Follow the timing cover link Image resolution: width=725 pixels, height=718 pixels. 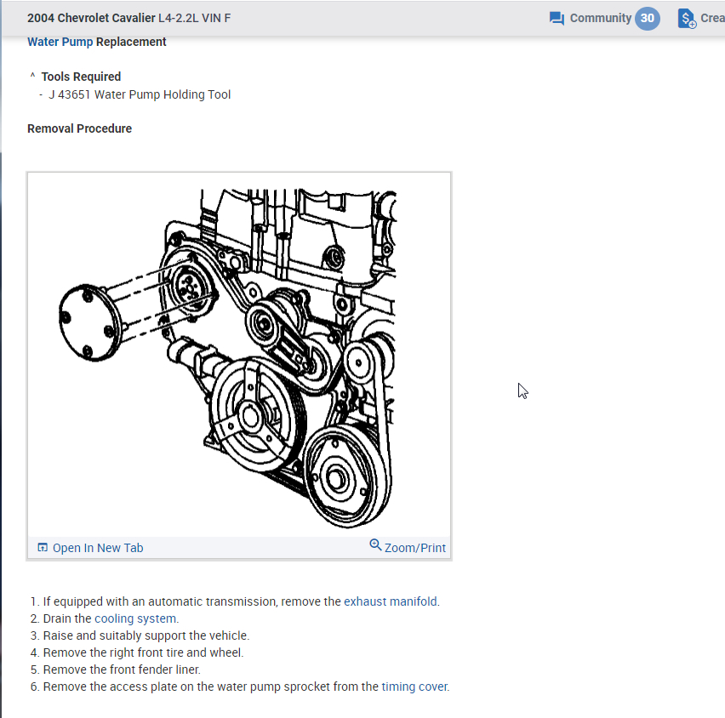pos(414,687)
